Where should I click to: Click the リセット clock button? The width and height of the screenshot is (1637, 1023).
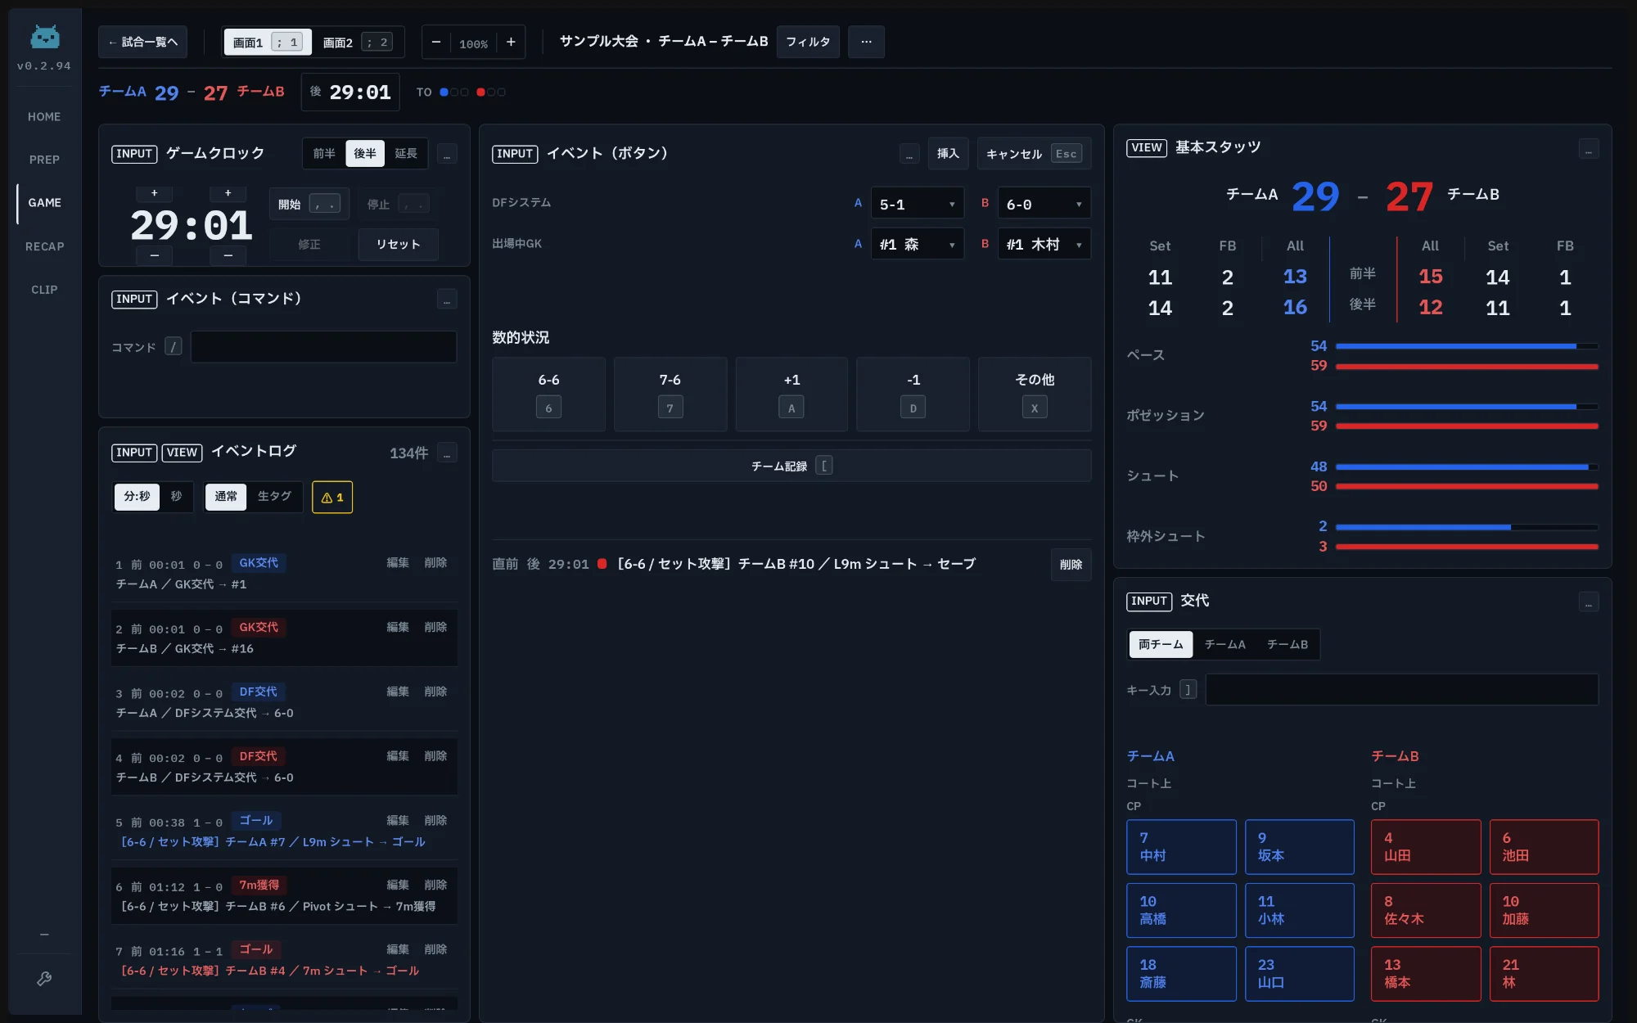click(398, 245)
